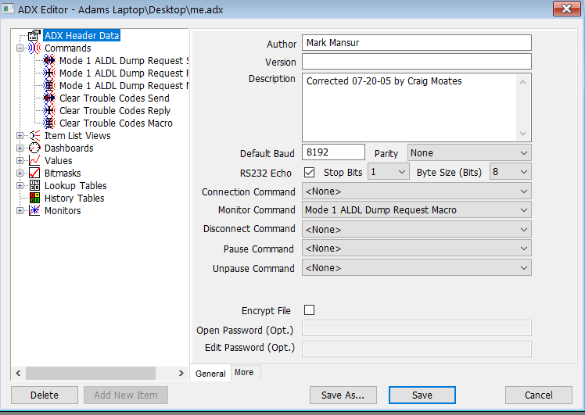The image size is (585, 415).
Task: Click the History Tables icon
Action: coord(34,199)
